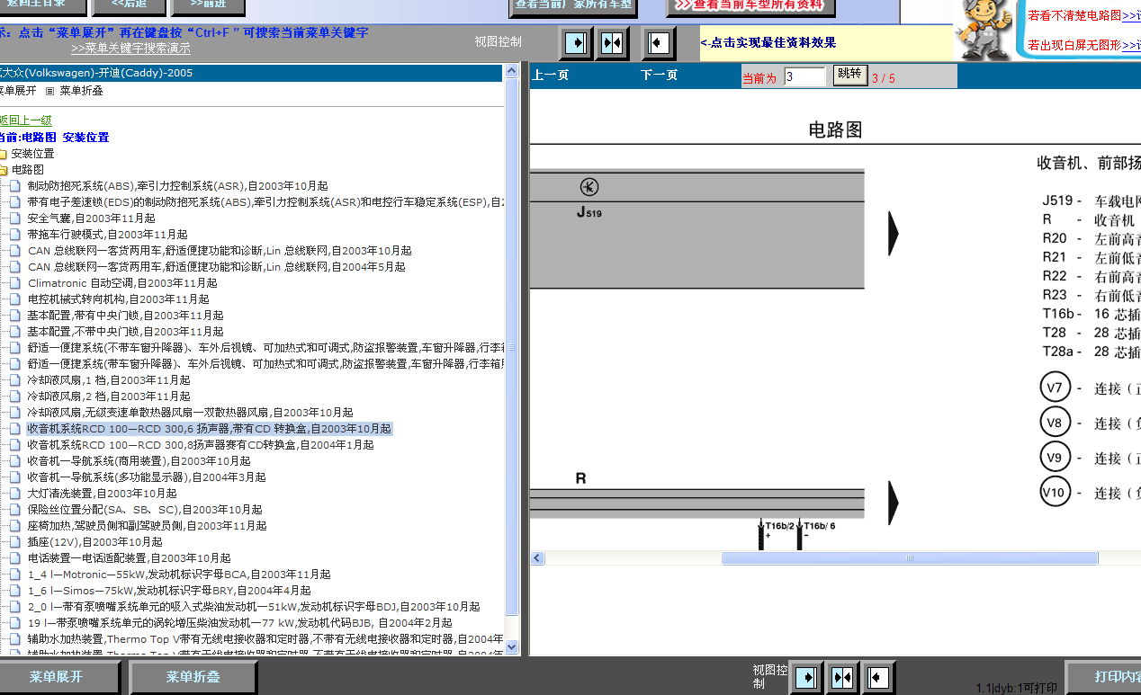Click the 安装位置 folder icon
The width and height of the screenshot is (1141, 695).
(x=3, y=154)
